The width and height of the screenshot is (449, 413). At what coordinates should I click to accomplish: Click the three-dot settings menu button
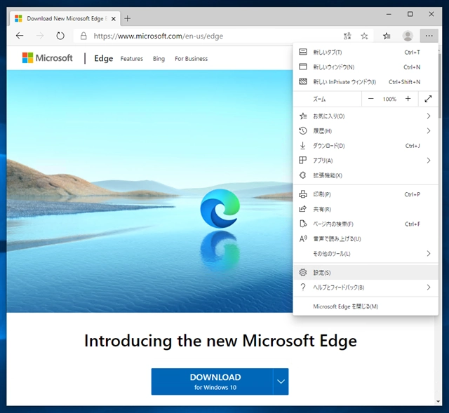click(x=429, y=36)
